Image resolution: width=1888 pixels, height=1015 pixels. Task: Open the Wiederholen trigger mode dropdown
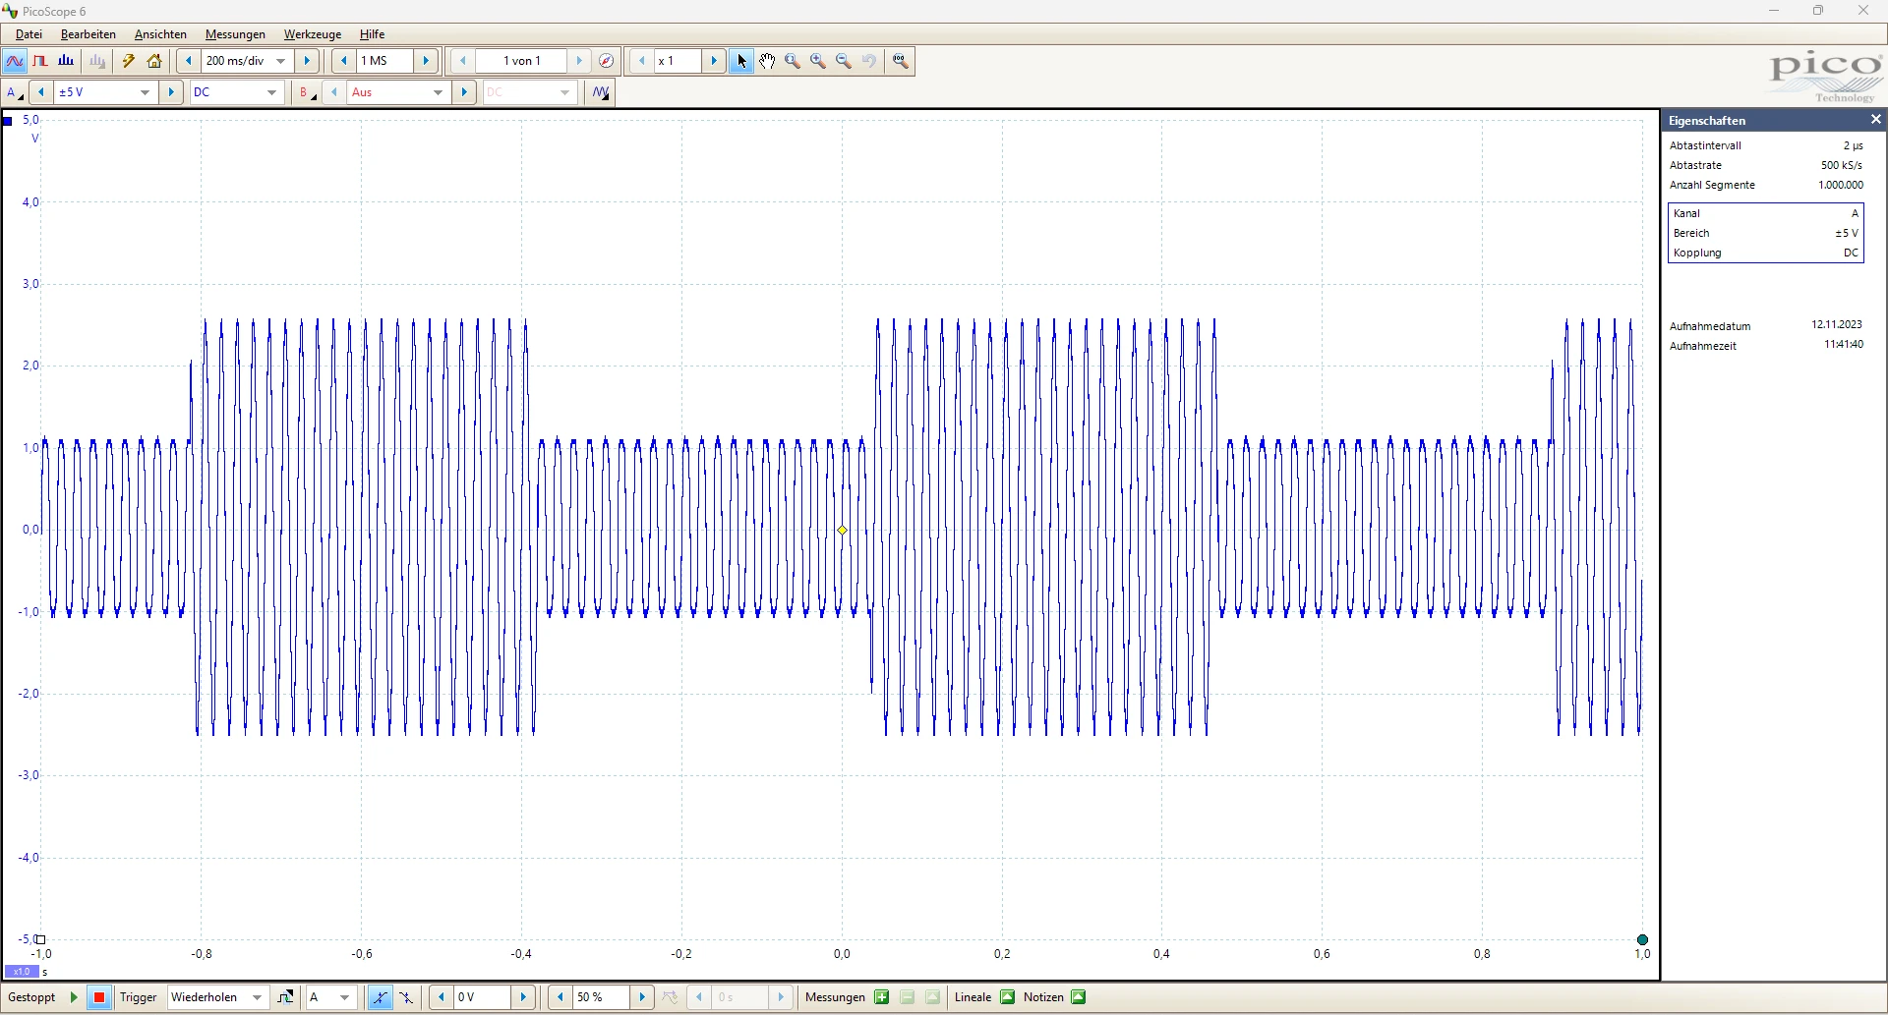pos(257,997)
